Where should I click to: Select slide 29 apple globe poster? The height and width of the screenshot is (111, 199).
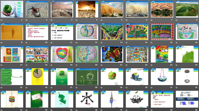point(112,77)
